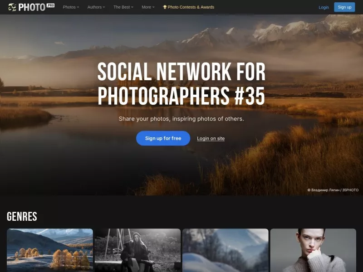Open the Photos dropdown menu
Screen dimensions: 363x272
point(71,7)
